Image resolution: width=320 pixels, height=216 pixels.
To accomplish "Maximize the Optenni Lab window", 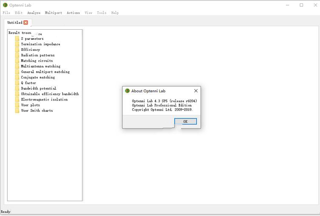I will tap(301, 5).
